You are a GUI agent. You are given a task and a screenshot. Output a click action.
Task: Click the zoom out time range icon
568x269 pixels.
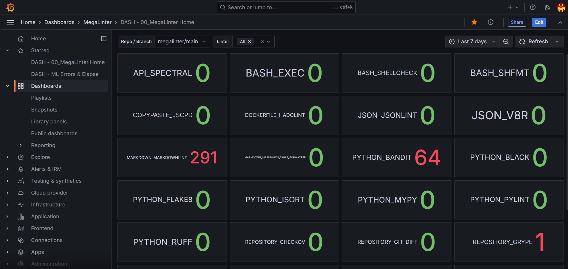[506, 42]
